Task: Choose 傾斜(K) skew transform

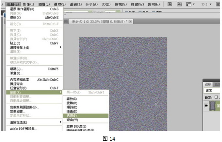Action: point(86,107)
